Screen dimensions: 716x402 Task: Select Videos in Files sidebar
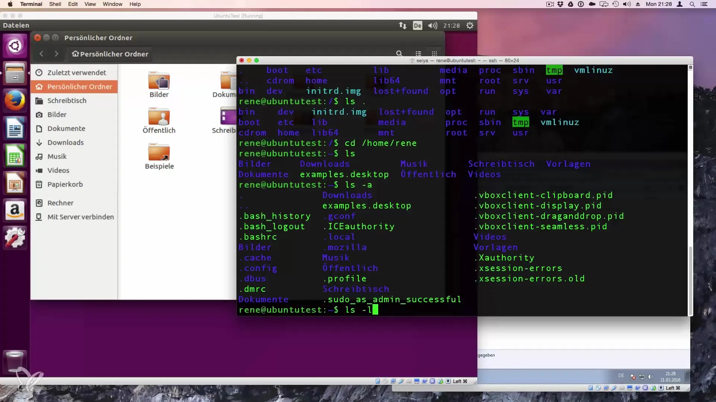74,170
